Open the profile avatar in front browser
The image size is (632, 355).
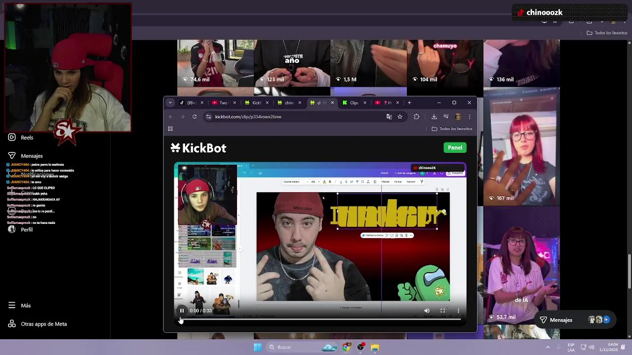[x=458, y=117]
